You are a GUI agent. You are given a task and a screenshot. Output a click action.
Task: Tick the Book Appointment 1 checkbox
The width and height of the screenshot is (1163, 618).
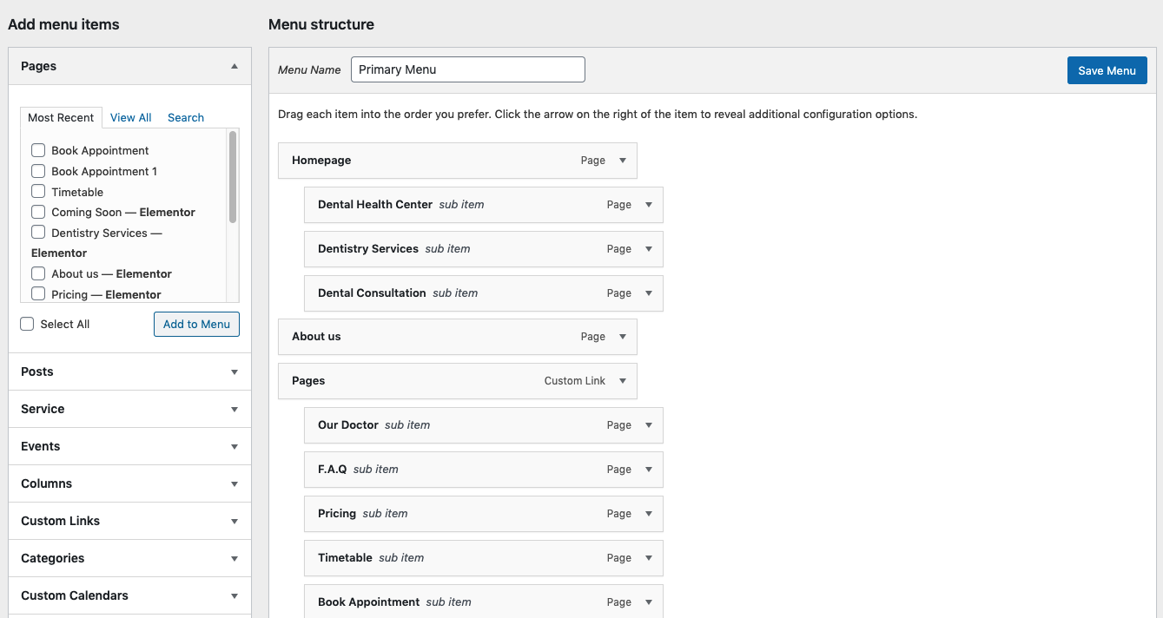[x=38, y=171]
